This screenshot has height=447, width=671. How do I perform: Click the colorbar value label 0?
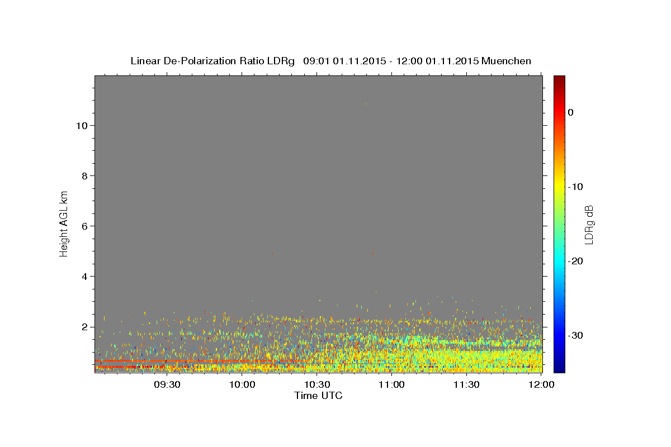click(571, 112)
